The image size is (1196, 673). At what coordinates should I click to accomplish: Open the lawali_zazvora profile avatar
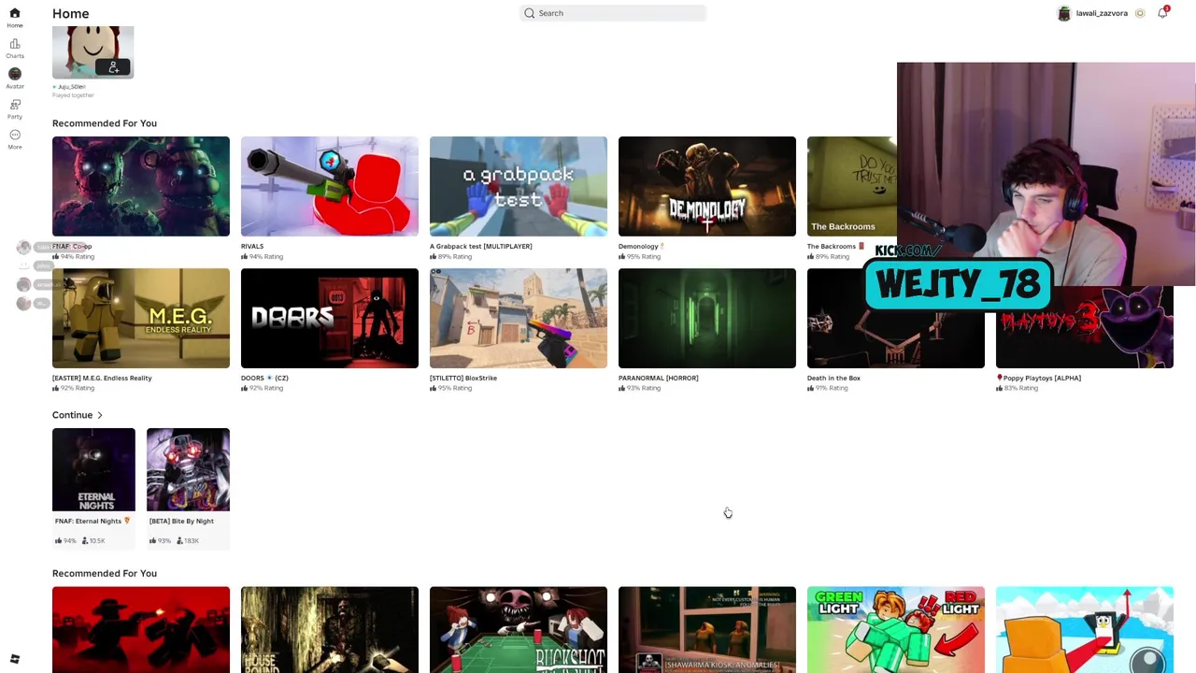[1063, 13]
